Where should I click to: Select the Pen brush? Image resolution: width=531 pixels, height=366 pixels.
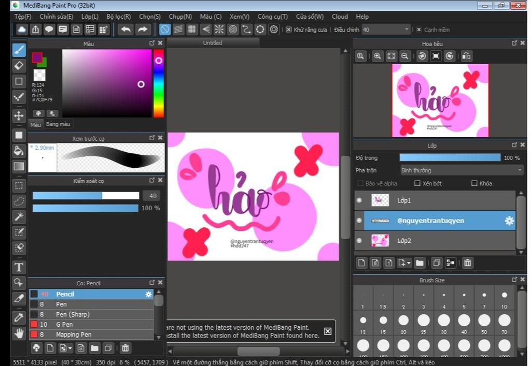tap(91, 304)
